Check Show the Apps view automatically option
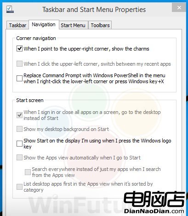 coord(19,158)
